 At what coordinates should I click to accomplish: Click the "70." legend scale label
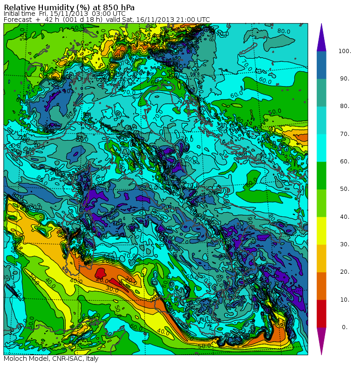pyautogui.click(x=345, y=134)
